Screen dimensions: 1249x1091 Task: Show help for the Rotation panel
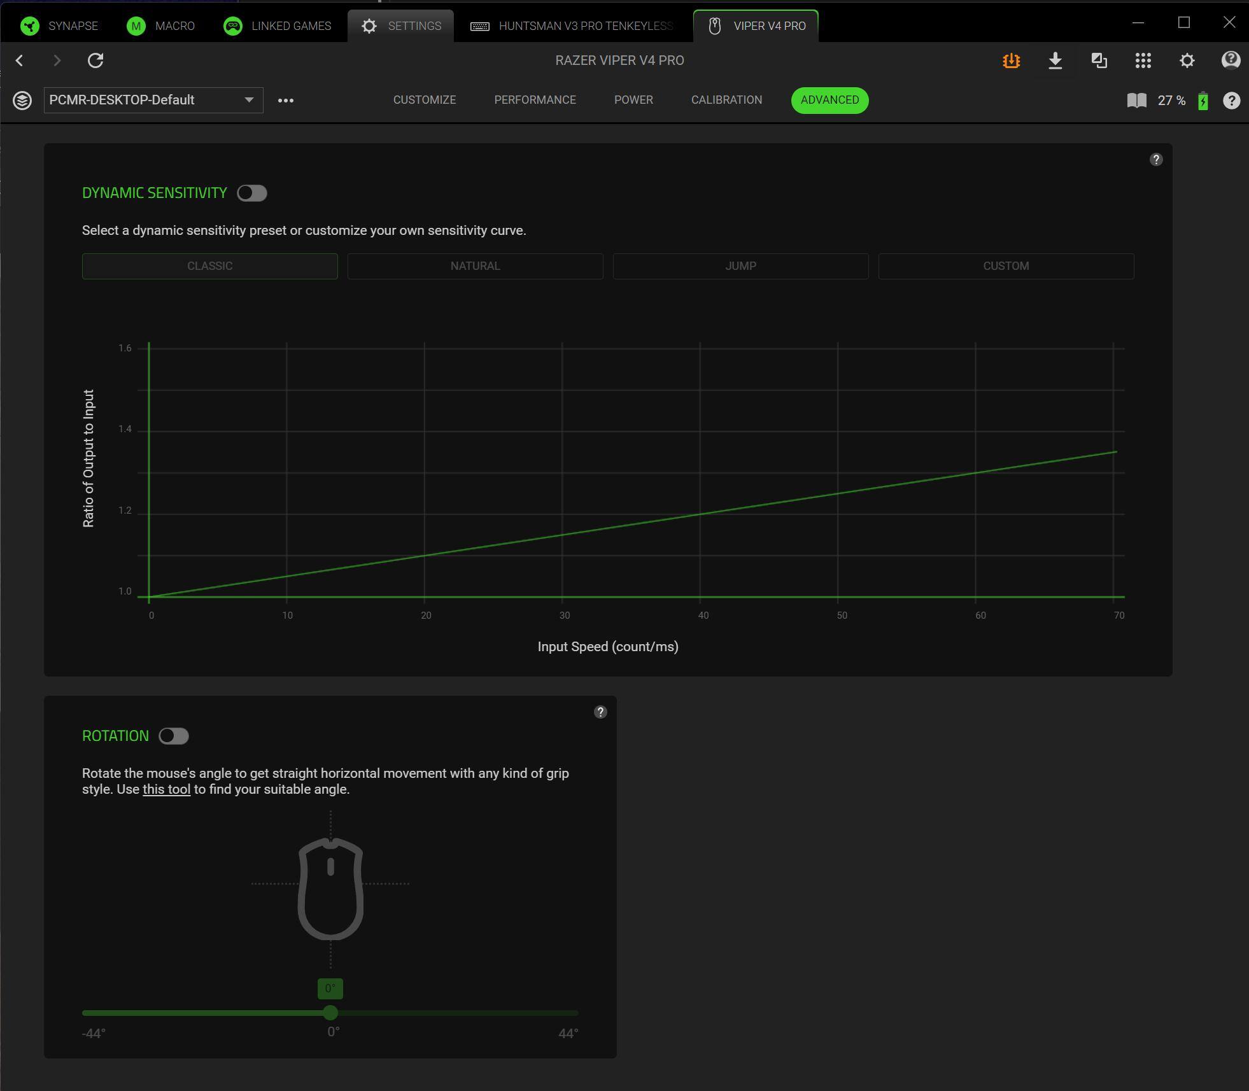tap(600, 712)
